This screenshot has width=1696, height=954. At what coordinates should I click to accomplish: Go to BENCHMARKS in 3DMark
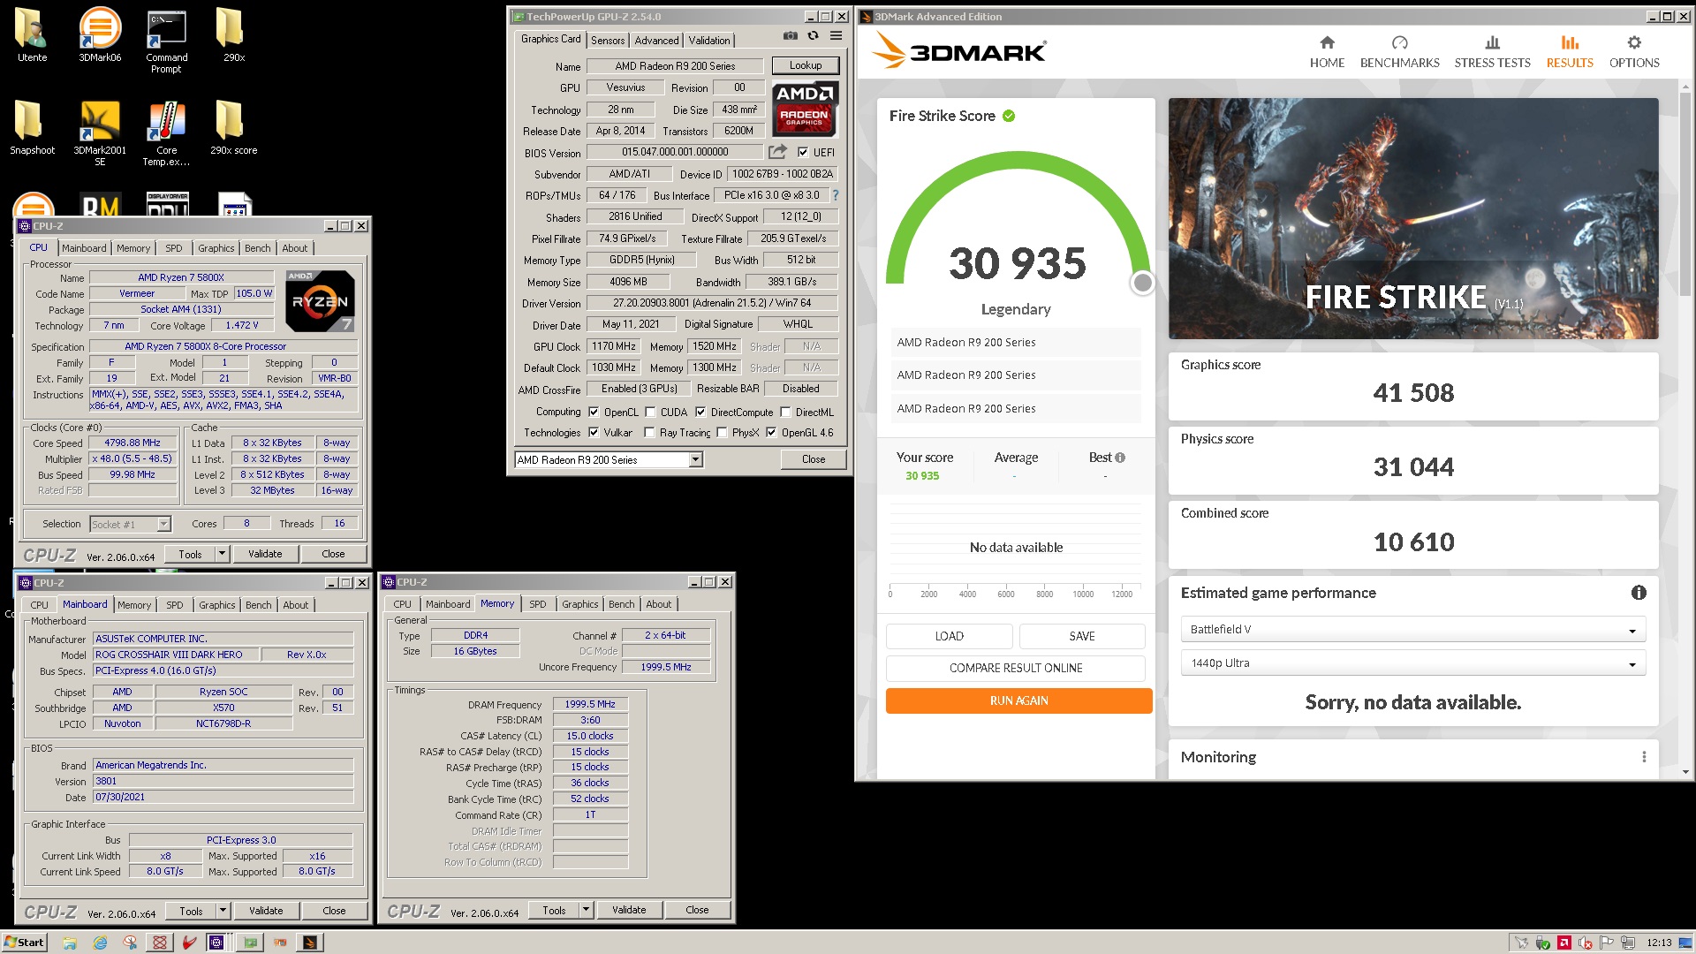click(1399, 52)
